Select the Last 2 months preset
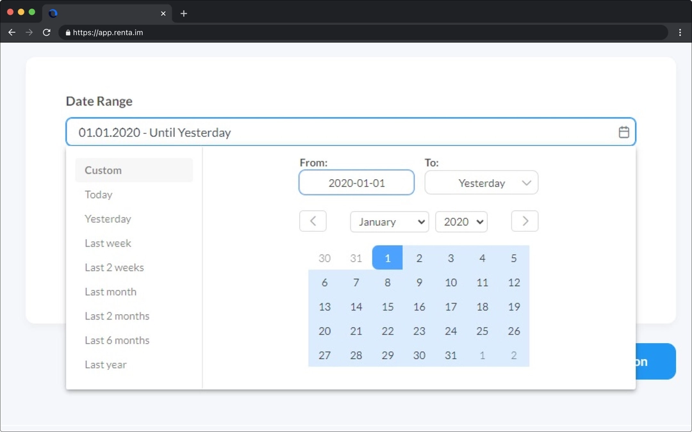The height and width of the screenshot is (432, 692). [117, 316]
